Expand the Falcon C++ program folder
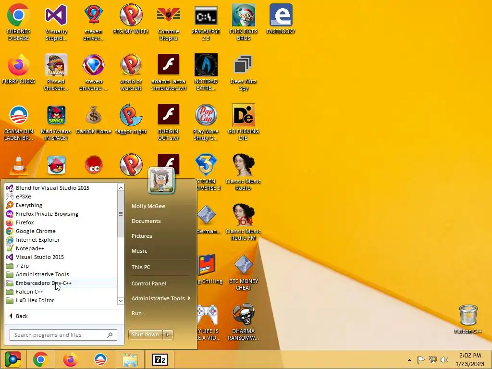The width and height of the screenshot is (492, 369). (61, 292)
